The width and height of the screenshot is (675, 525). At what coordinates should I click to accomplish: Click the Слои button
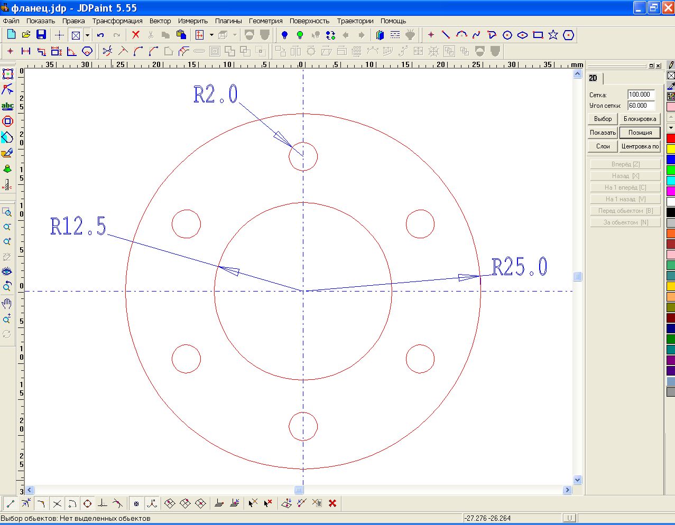point(603,146)
